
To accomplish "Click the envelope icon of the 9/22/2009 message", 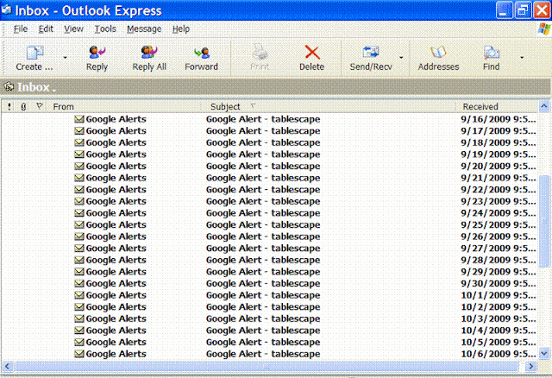I will click(x=79, y=190).
